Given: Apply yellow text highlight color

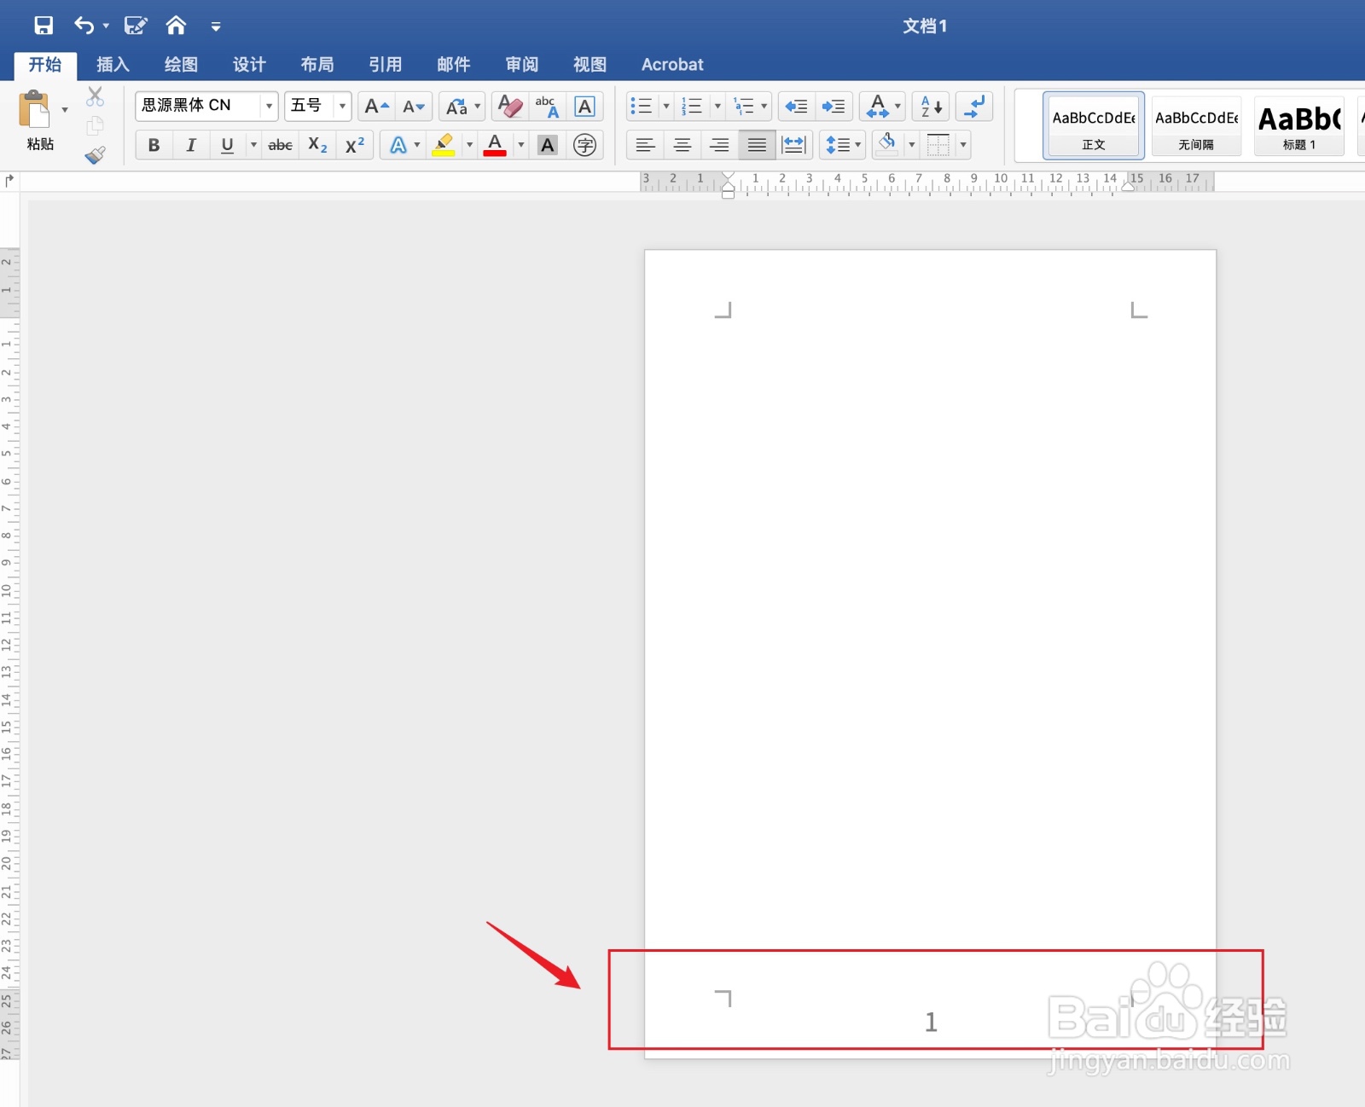Looking at the screenshot, I should (x=444, y=145).
